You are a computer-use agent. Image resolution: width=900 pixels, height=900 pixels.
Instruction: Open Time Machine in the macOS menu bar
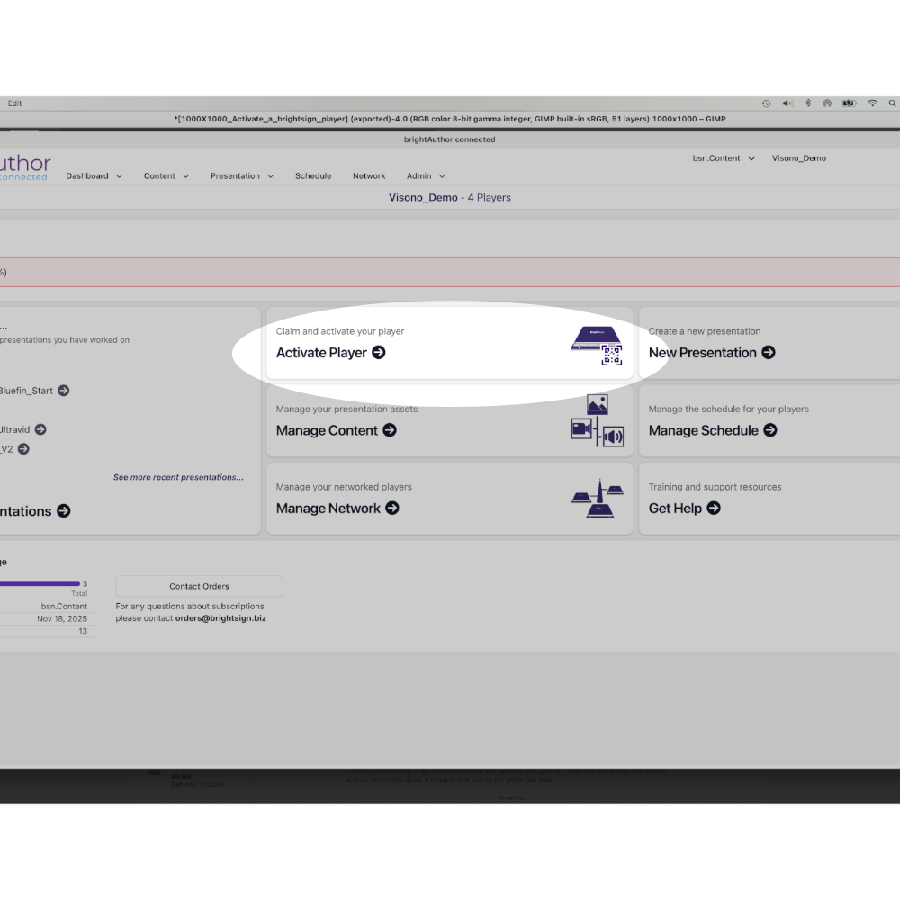(766, 103)
